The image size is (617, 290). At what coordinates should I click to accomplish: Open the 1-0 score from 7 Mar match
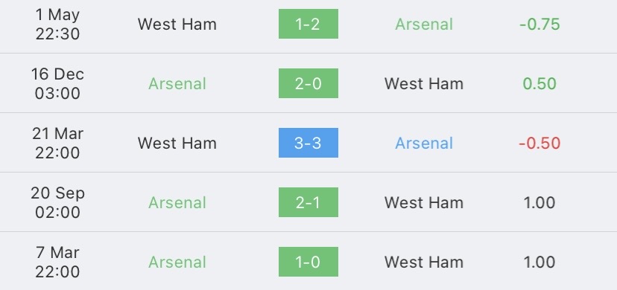(x=308, y=262)
